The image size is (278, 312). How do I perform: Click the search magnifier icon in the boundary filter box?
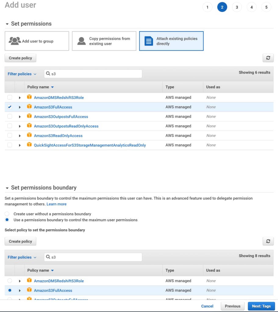pos(48,257)
